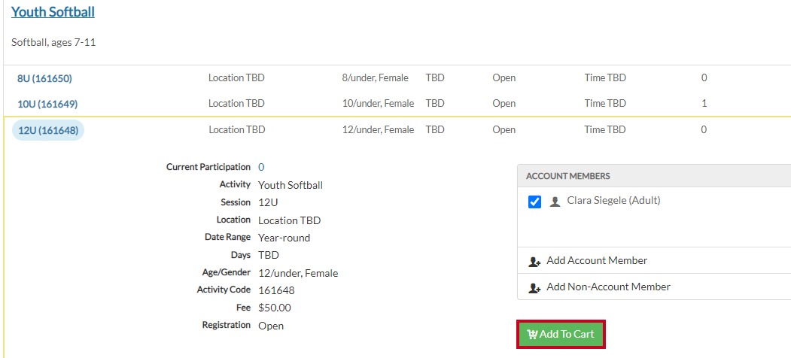Click 'Softball, ages 7-11' description

[53, 42]
